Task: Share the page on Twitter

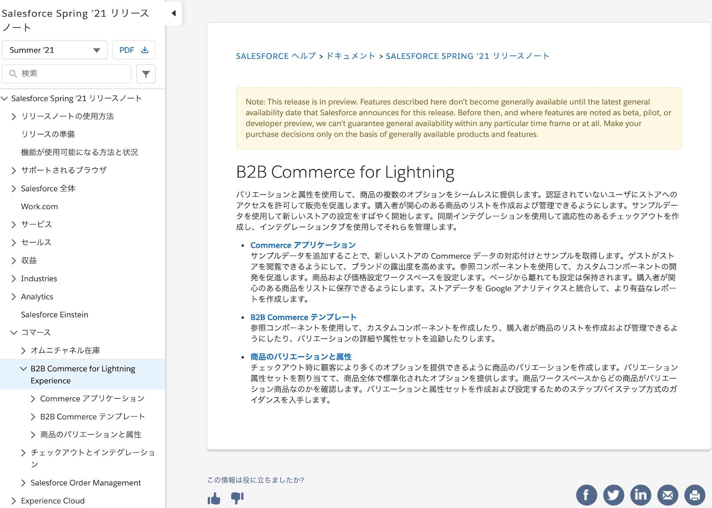Action: [614, 495]
